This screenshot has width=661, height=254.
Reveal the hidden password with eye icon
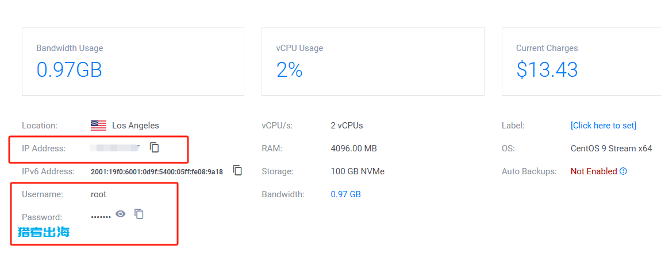click(x=121, y=214)
